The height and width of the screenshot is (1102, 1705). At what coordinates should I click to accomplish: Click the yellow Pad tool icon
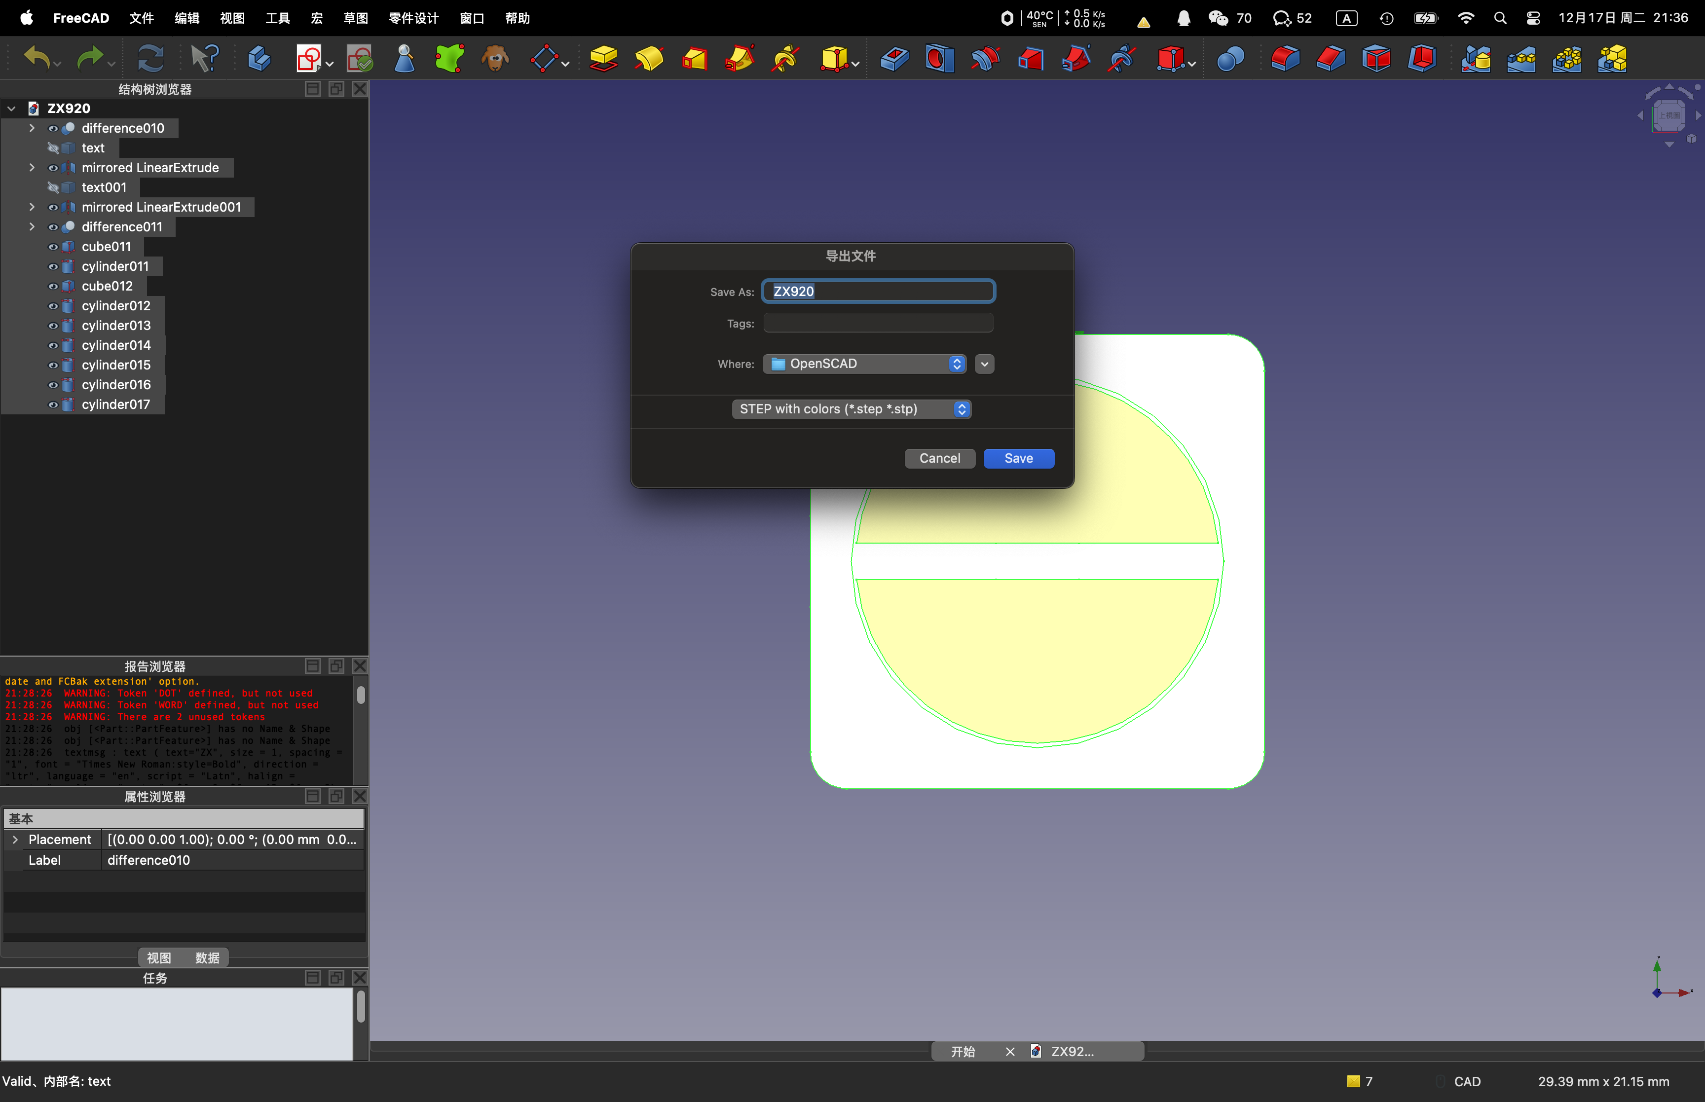603,59
